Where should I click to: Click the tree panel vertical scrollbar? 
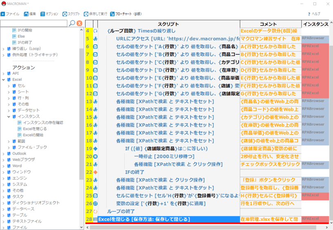click(x=82, y=114)
